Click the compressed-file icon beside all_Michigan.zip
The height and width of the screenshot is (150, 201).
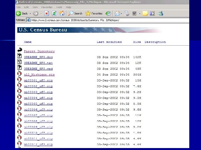coord(19,73)
